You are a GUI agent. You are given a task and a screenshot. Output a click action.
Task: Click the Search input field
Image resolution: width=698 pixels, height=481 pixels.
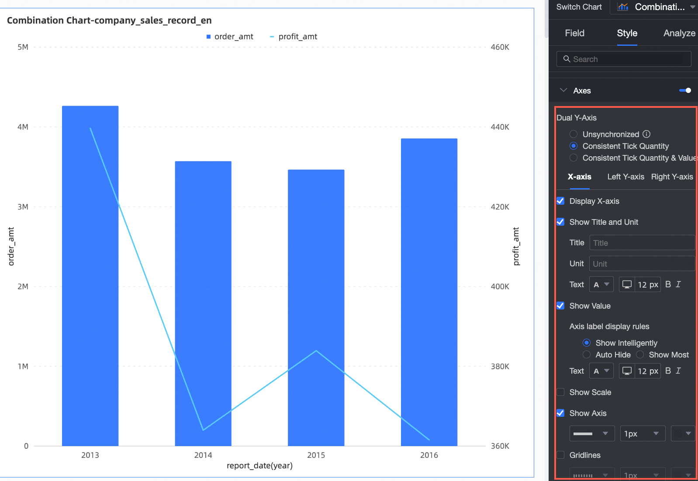pyautogui.click(x=624, y=59)
